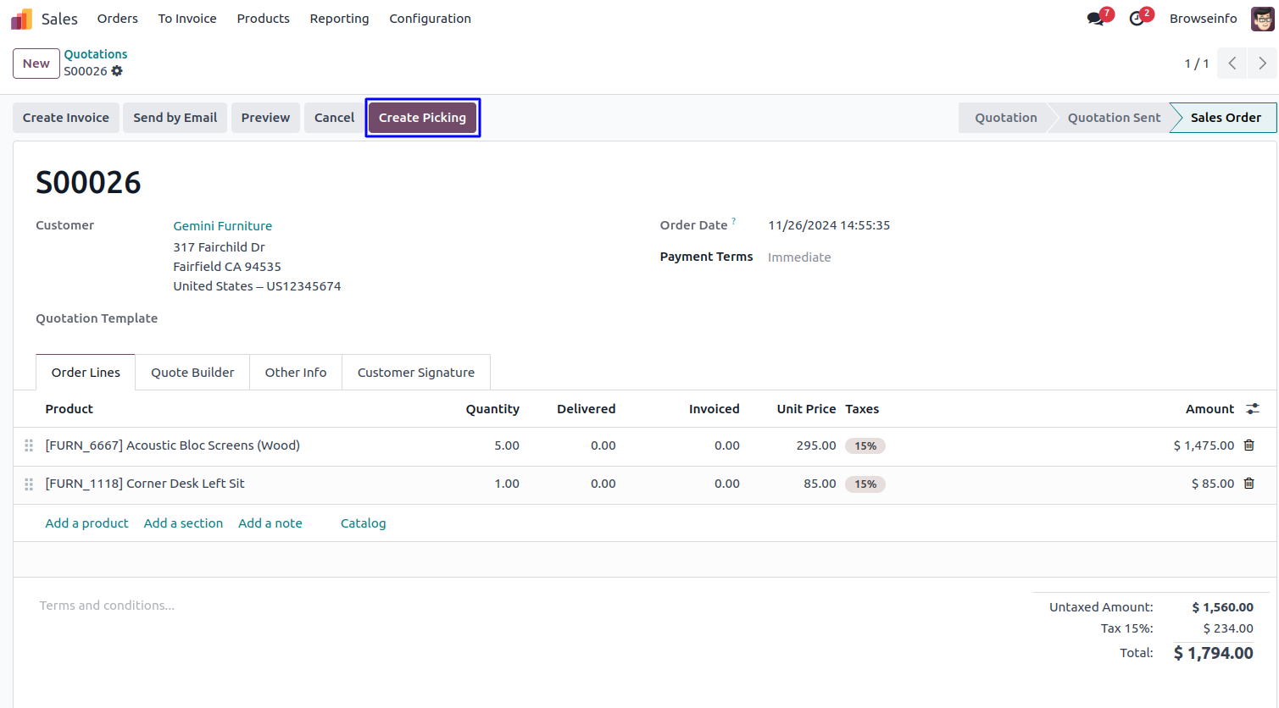Screen dimensions: 1279x708
Task: Click the Terms and conditions text field
Action: 107,606
